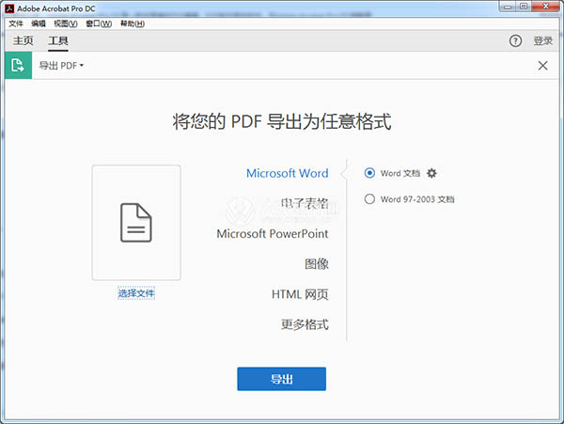Click the Adobe Acrobat logo in title bar

[9, 8]
